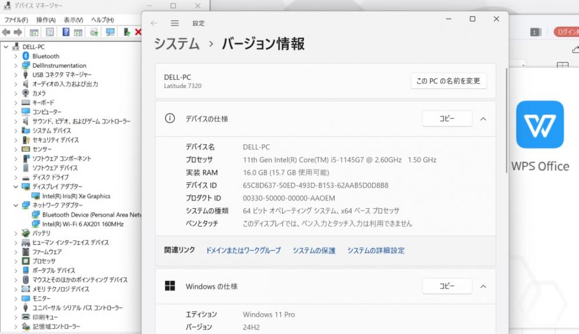Screen dimensions: 579x334
Task: Click コピー button for Windows の仕様
Action: click(x=447, y=286)
